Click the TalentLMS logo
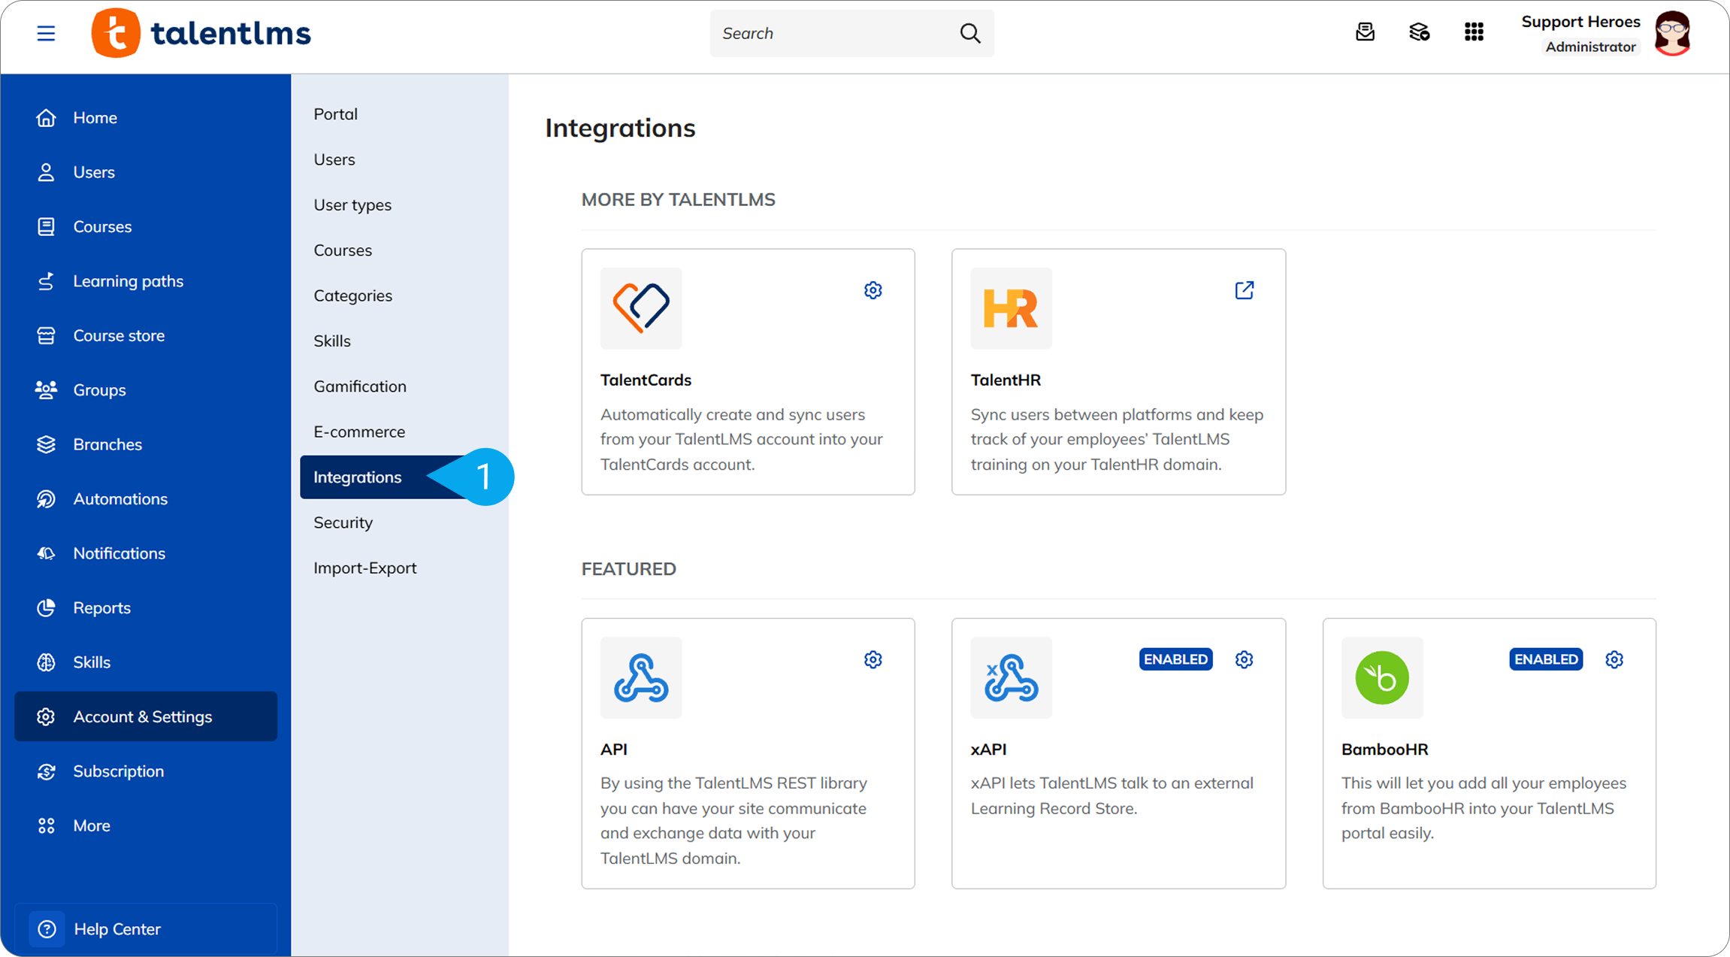The height and width of the screenshot is (957, 1730). [x=201, y=33]
